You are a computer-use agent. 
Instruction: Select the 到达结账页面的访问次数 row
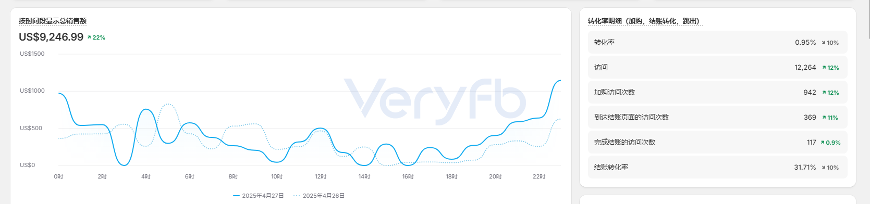pyautogui.click(x=717, y=117)
